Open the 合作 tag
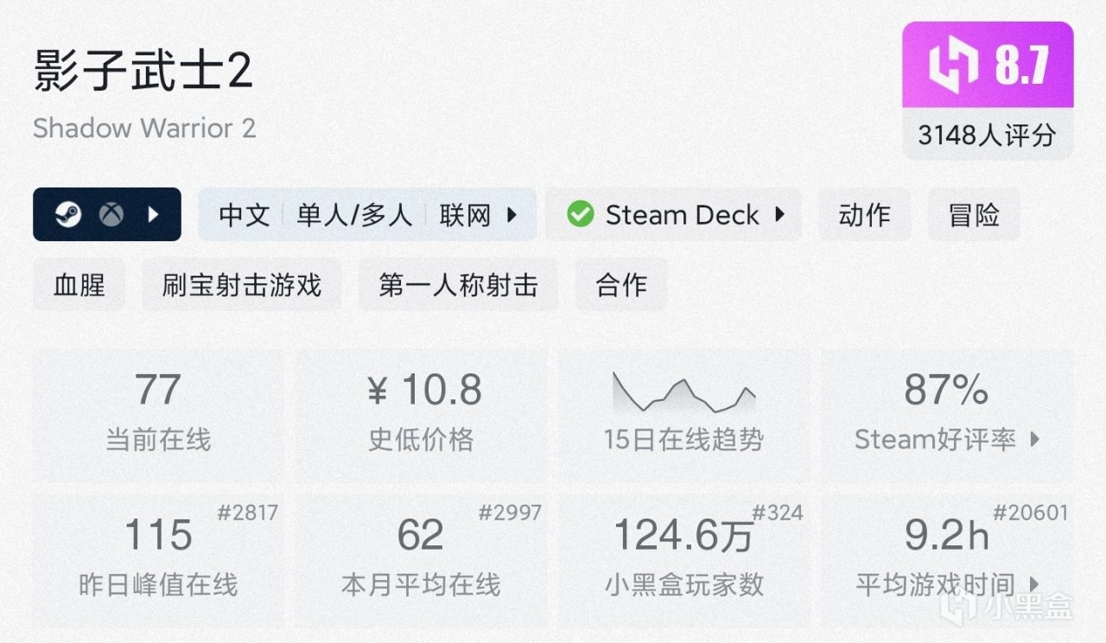The image size is (1106, 643). 621,284
